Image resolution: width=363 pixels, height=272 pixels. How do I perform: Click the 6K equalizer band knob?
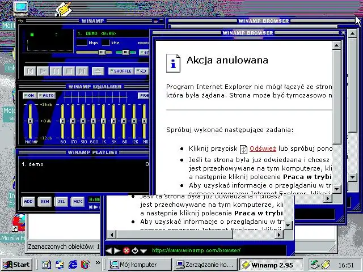[124, 121]
